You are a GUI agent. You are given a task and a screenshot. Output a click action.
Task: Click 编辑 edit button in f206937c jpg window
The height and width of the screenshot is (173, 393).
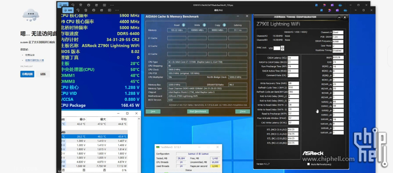pos(63,5)
